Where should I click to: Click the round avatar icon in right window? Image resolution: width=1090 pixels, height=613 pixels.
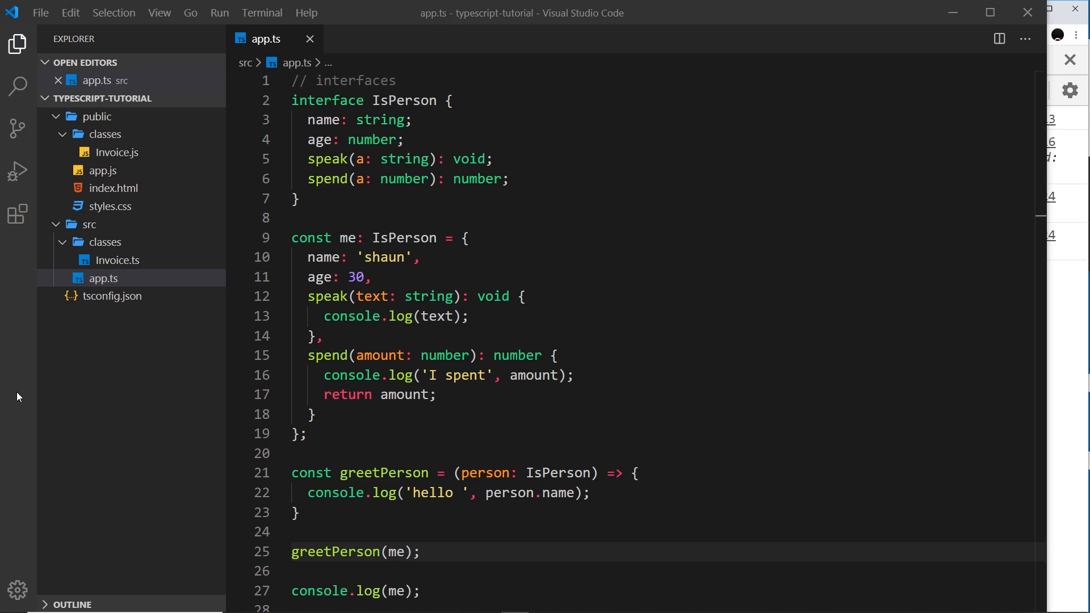pos(1058,35)
